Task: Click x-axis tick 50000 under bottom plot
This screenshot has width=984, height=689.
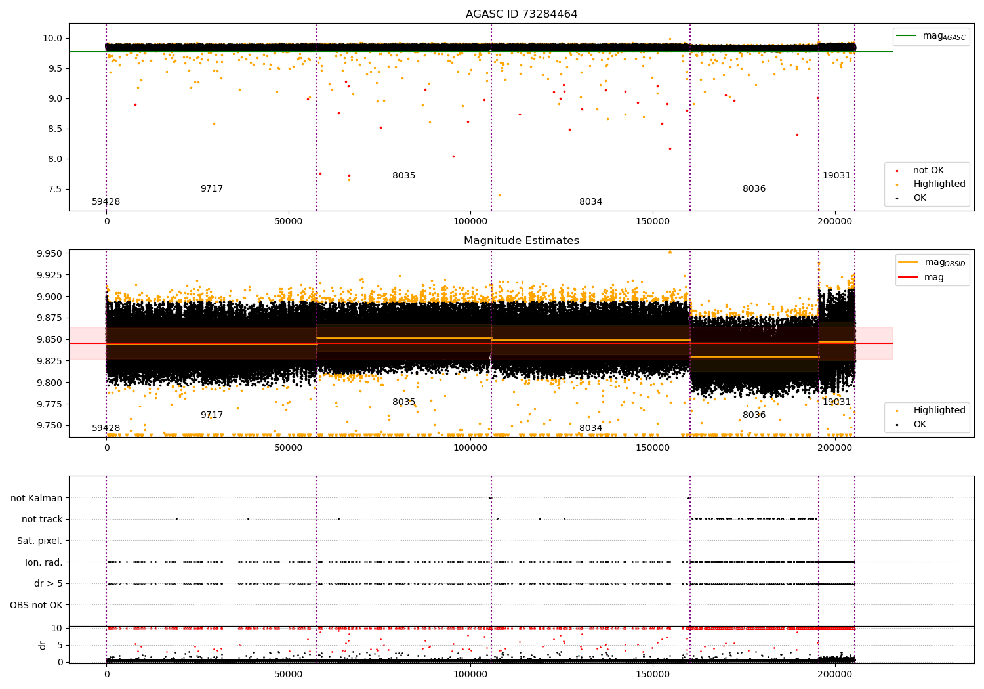Action: click(289, 675)
